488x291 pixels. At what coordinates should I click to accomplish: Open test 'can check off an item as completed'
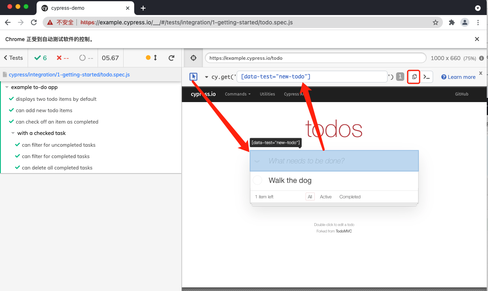pos(57,122)
